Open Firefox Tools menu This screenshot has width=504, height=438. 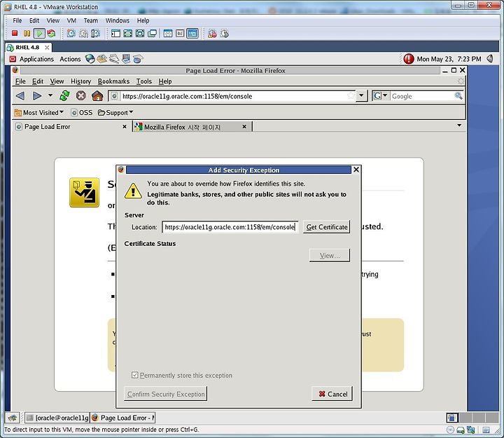pos(144,81)
